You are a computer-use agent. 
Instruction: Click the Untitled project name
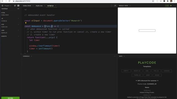coord(4,9)
